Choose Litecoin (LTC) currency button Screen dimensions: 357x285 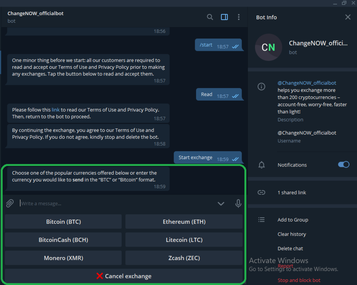pyautogui.click(x=184, y=240)
